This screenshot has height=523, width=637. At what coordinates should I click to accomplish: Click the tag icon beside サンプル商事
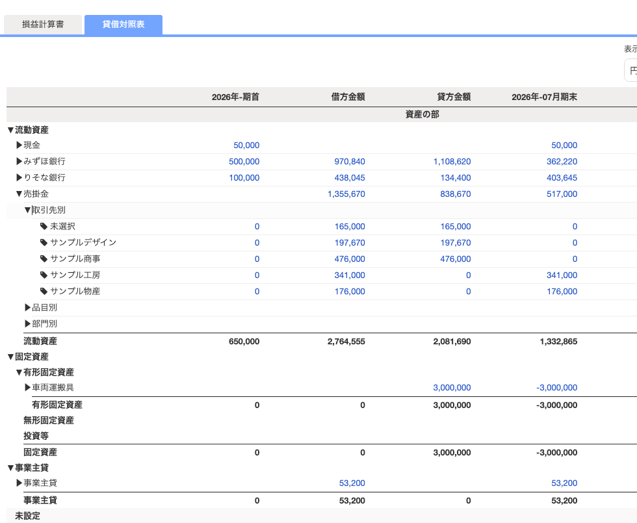(44, 259)
